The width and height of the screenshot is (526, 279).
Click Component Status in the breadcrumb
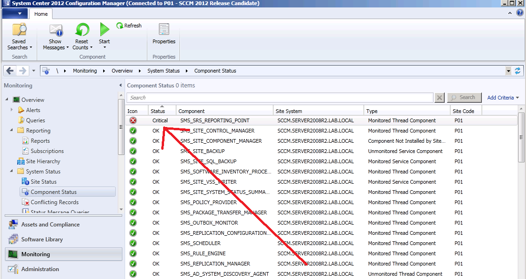tap(215, 71)
